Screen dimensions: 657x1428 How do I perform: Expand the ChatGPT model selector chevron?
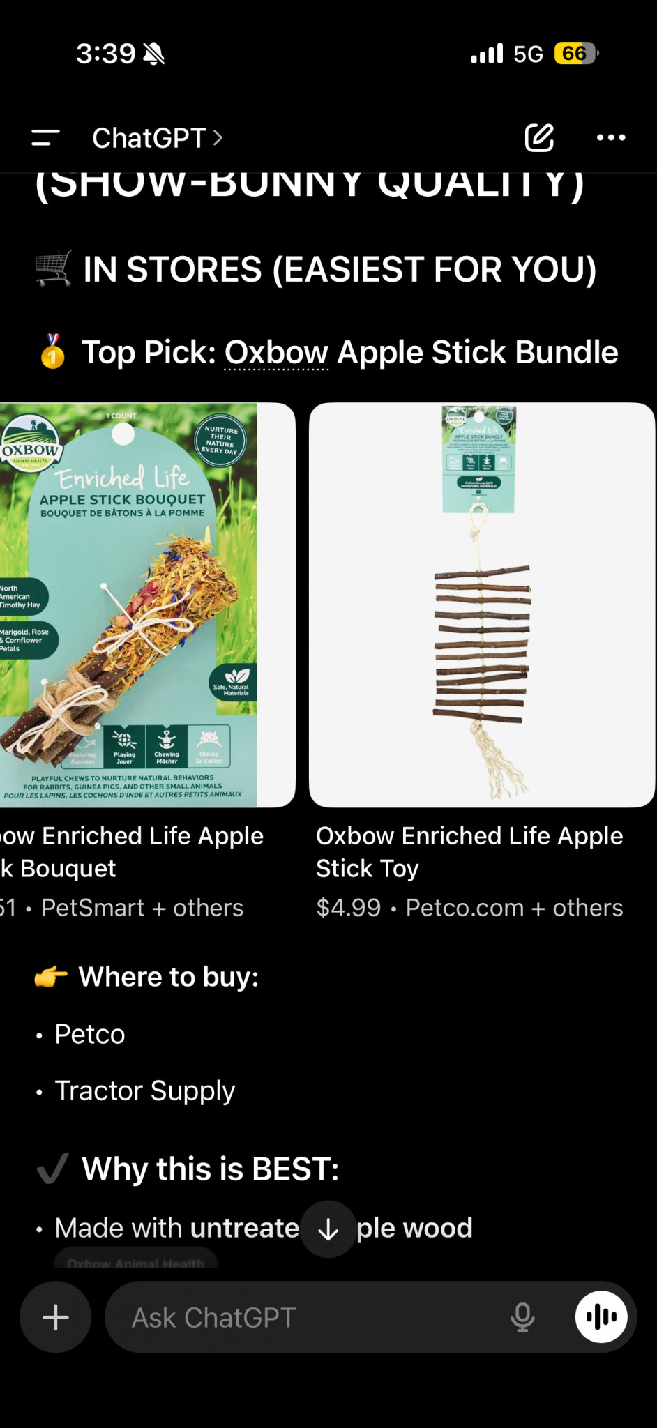(218, 137)
